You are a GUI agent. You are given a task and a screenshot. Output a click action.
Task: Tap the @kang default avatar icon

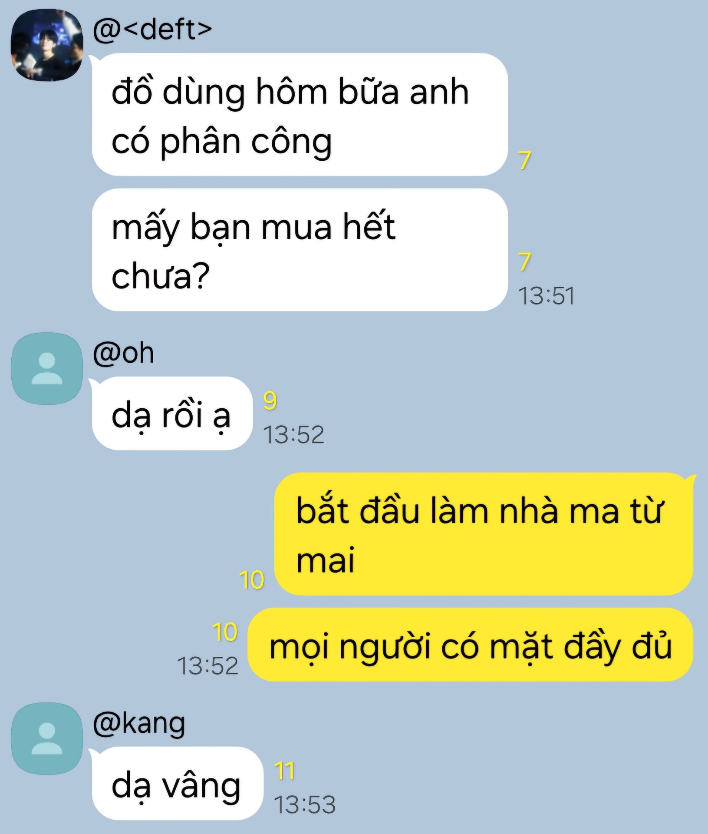pos(47,738)
